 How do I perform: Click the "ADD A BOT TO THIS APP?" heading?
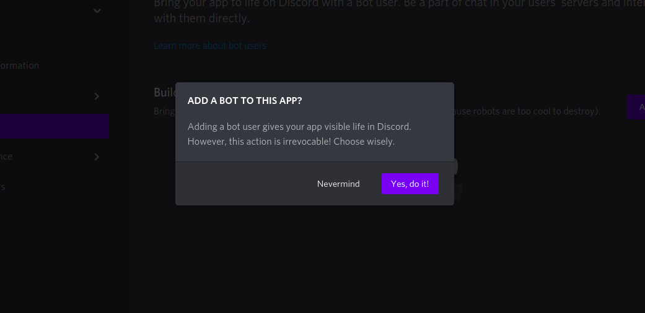point(245,100)
